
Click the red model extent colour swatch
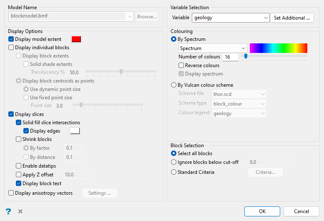(x=76, y=39)
